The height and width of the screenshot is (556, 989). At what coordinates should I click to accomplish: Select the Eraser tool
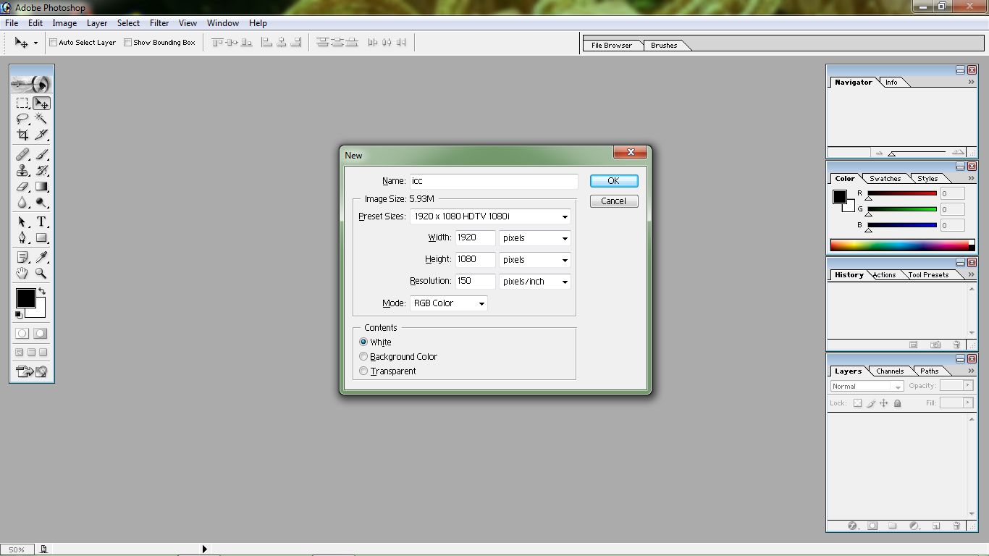pyautogui.click(x=22, y=186)
